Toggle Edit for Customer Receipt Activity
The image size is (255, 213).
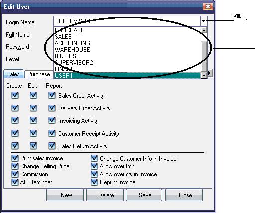pos(33,133)
